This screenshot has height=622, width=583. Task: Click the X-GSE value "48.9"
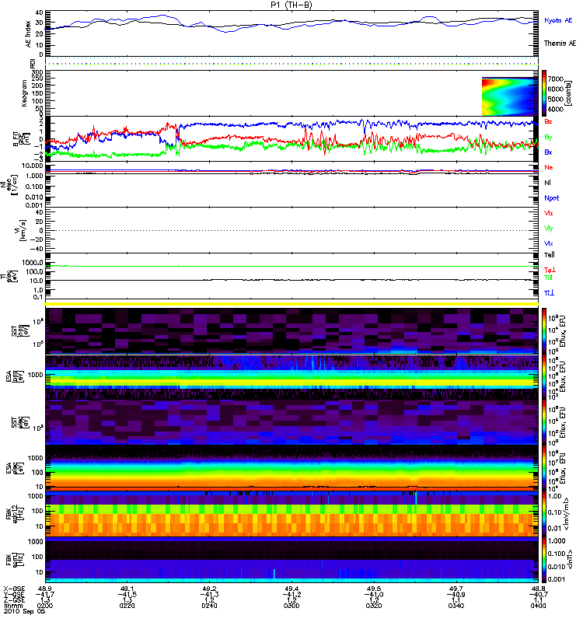click(x=45, y=589)
